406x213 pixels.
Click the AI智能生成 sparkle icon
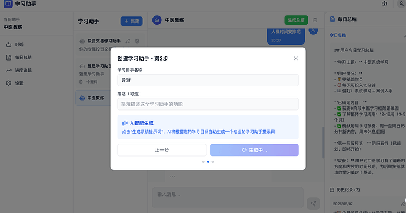(x=125, y=123)
